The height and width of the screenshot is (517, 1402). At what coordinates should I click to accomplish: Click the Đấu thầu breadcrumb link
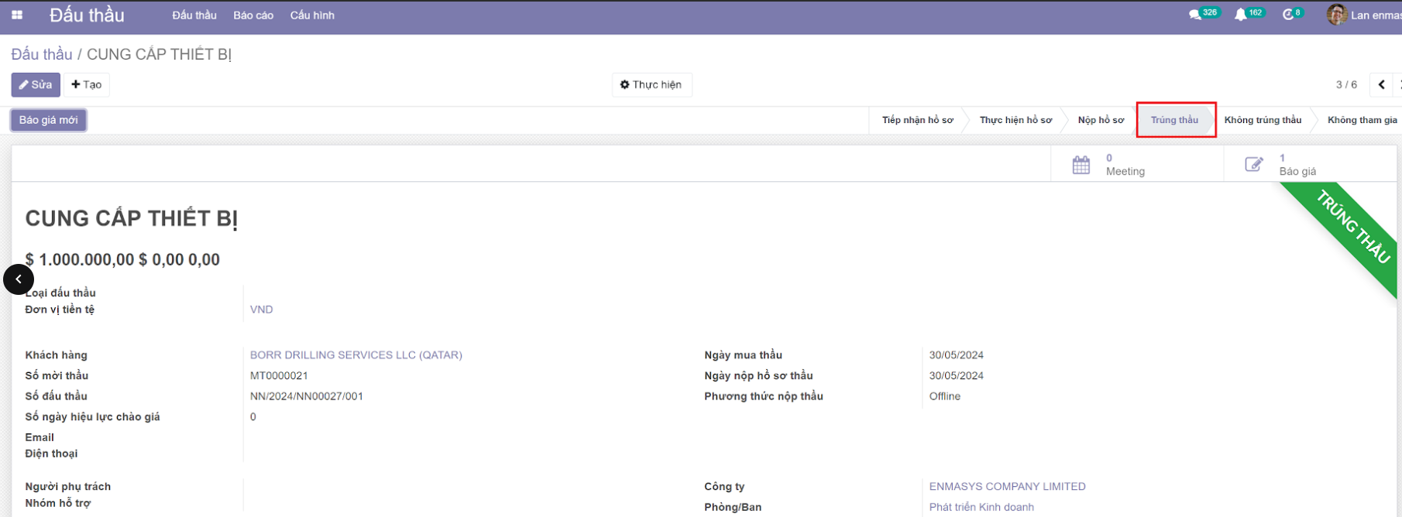(42, 54)
